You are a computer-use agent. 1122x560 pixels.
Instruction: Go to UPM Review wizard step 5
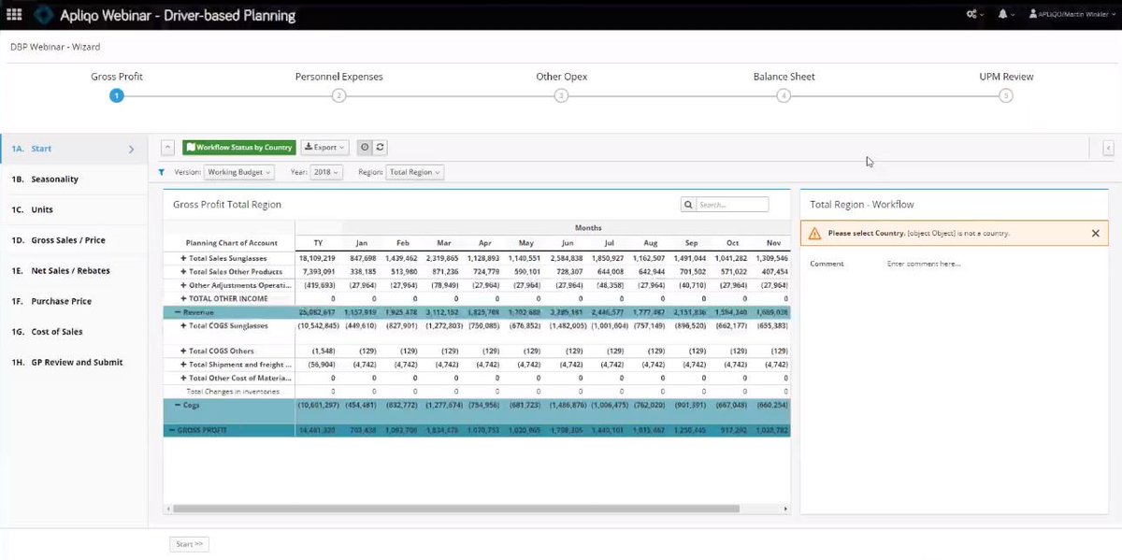(1005, 95)
